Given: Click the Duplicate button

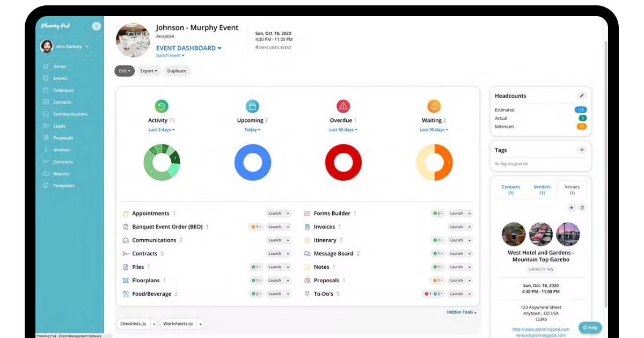Looking at the screenshot, I should click(x=177, y=71).
